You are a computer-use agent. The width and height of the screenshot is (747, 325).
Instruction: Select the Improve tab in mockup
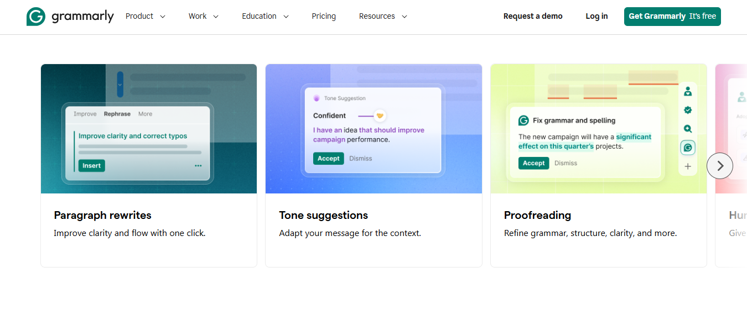pos(85,114)
